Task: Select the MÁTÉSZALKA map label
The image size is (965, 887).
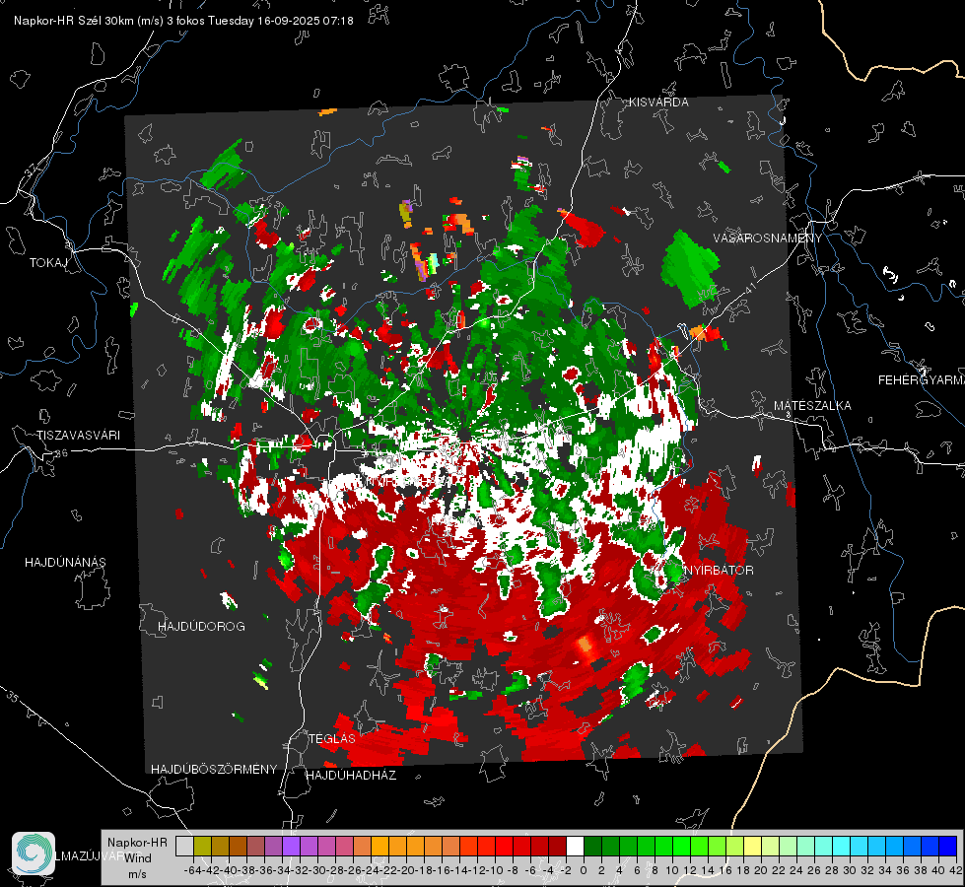Action: [x=812, y=406]
